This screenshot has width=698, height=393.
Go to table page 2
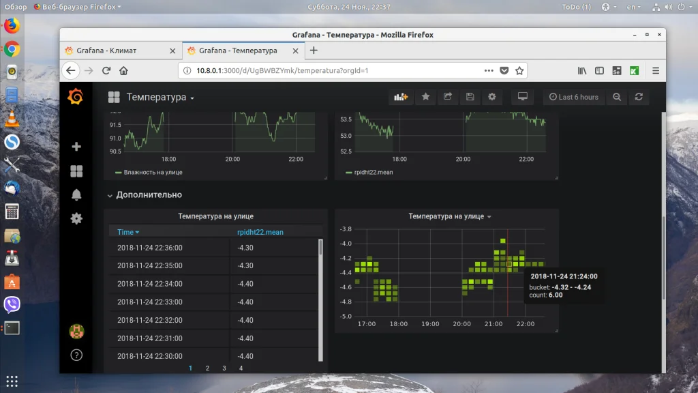point(207,368)
